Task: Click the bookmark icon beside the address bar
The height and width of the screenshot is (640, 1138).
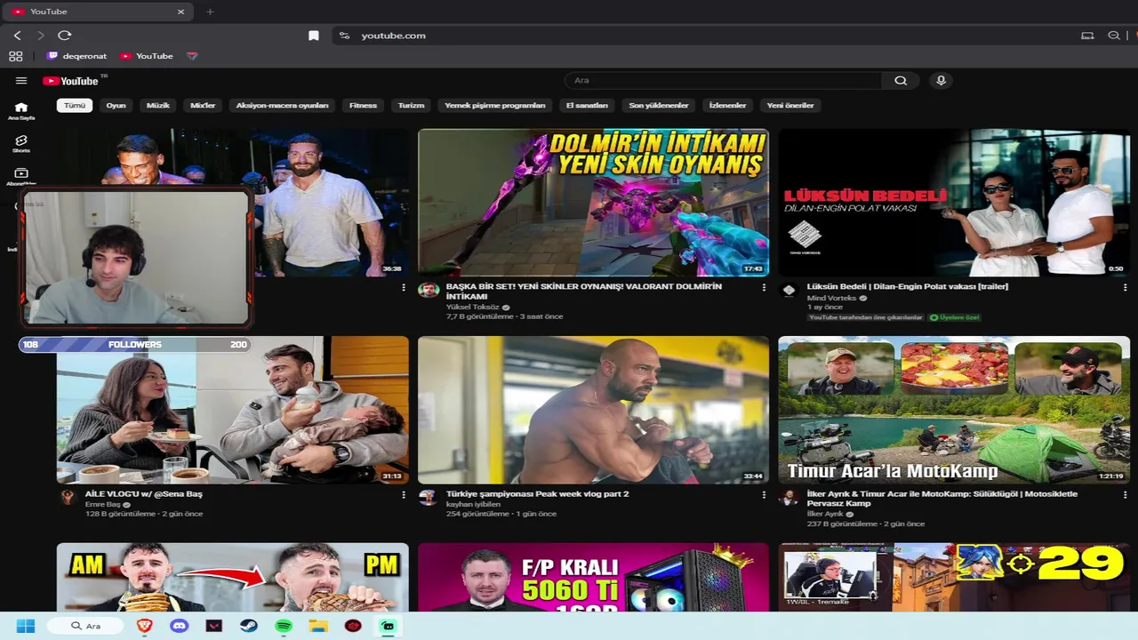Action: pyautogui.click(x=314, y=36)
